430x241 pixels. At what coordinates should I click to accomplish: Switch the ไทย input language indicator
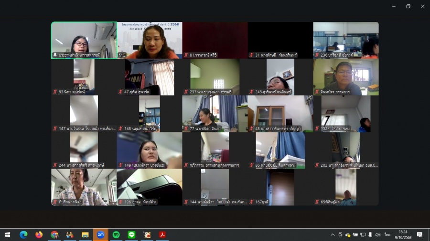[387, 235]
